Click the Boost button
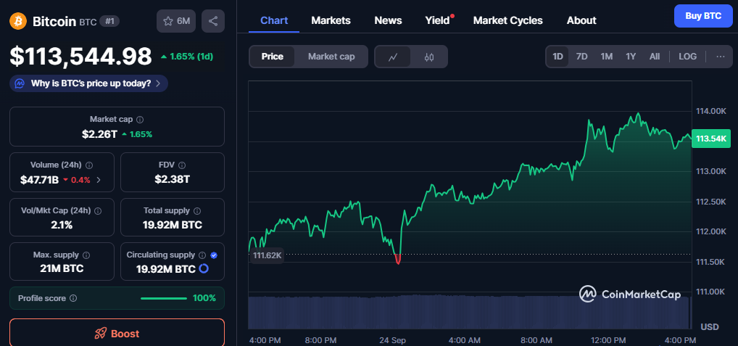The image size is (738, 346). coord(117,333)
